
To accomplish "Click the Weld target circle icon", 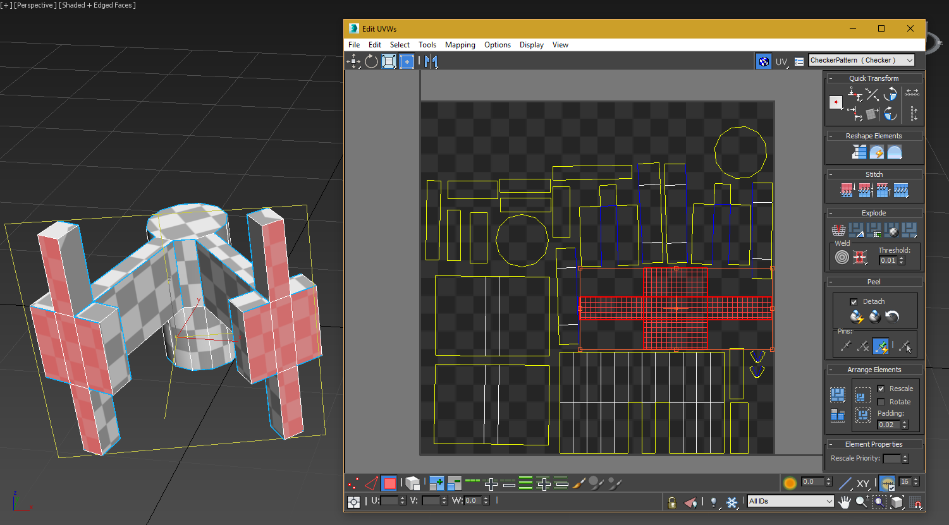I will (x=842, y=257).
